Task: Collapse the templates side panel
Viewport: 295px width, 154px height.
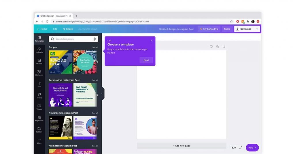Action: tap(102, 94)
